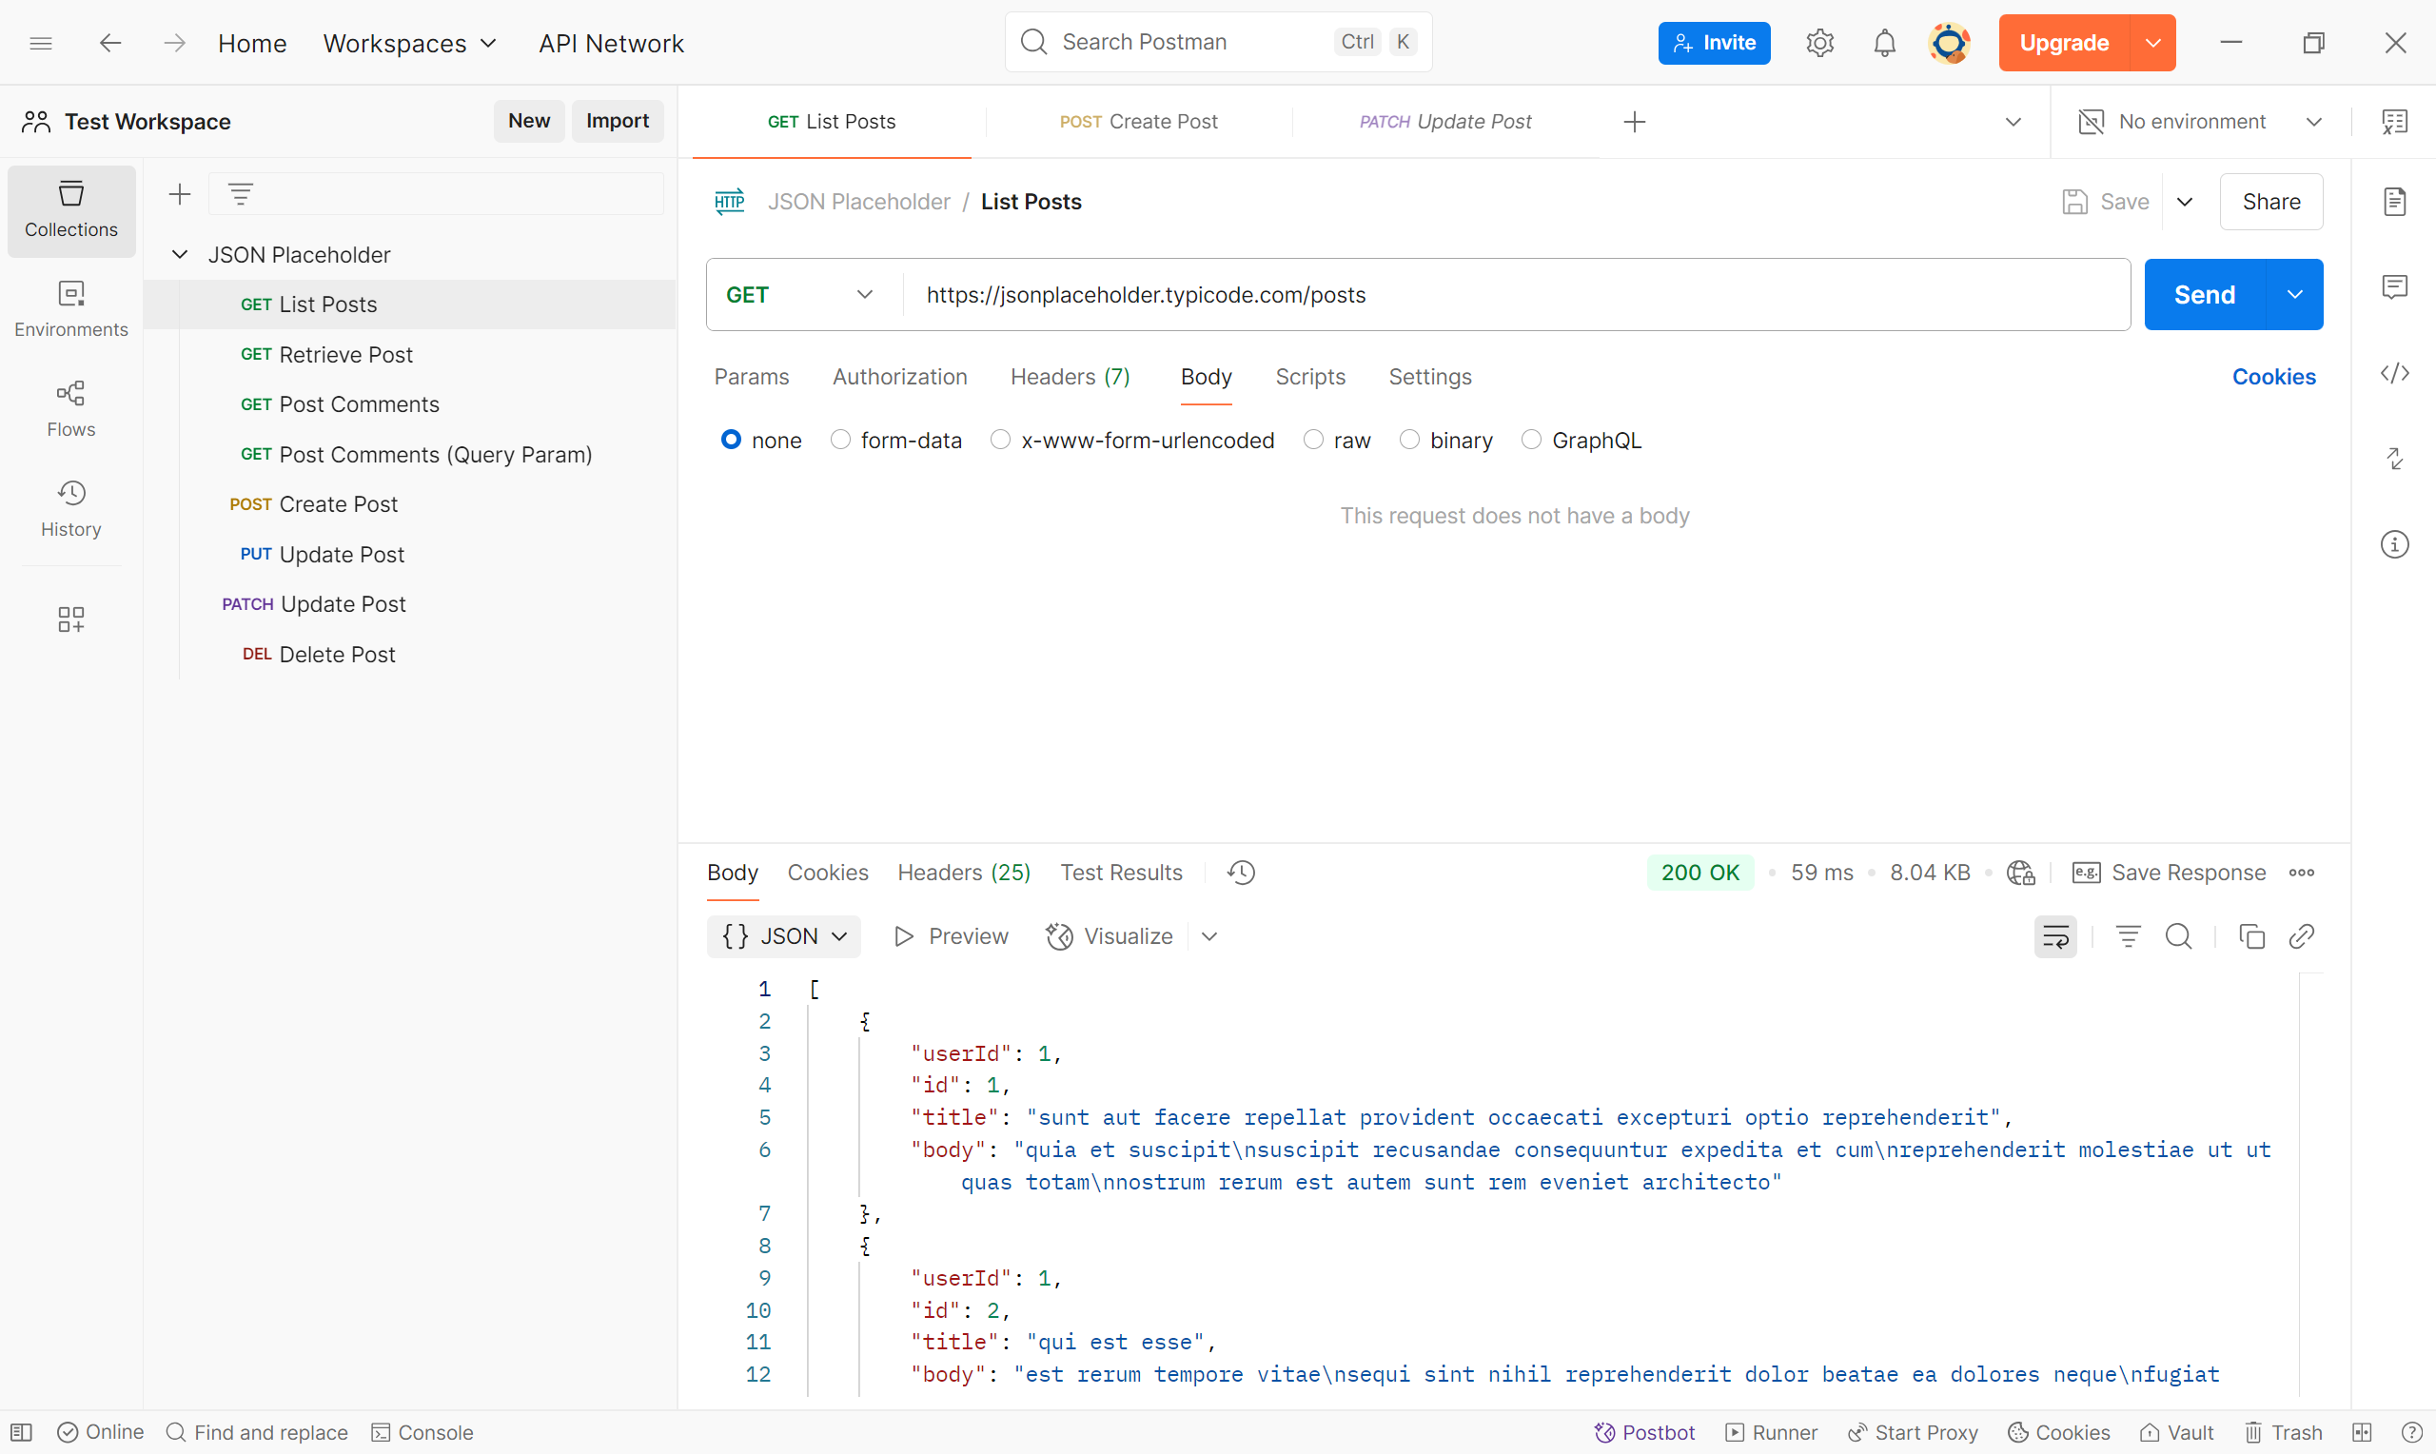Open response history clock icon
This screenshot has width=2436, height=1454.
coord(1241,872)
